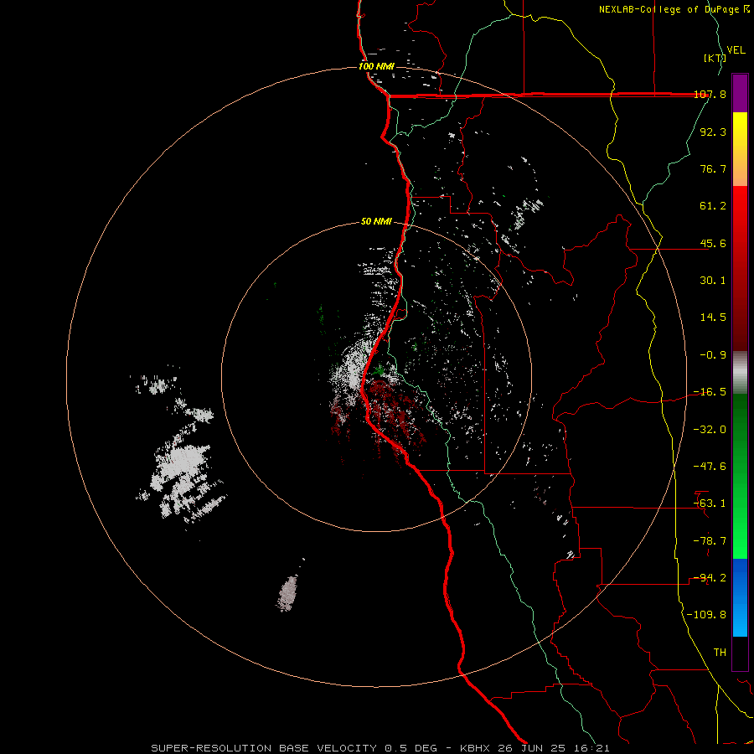
Task: Click the small green inbound echo patch near radar
Action: 380,370
